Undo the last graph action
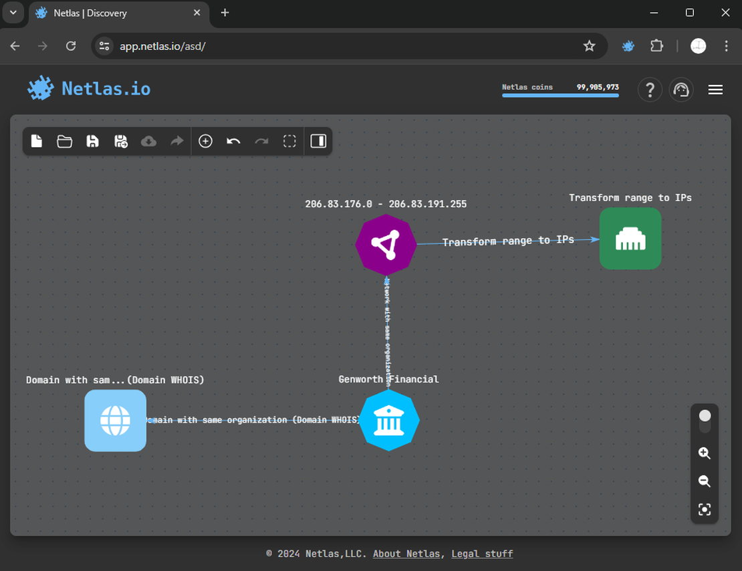742x571 pixels. click(x=233, y=141)
